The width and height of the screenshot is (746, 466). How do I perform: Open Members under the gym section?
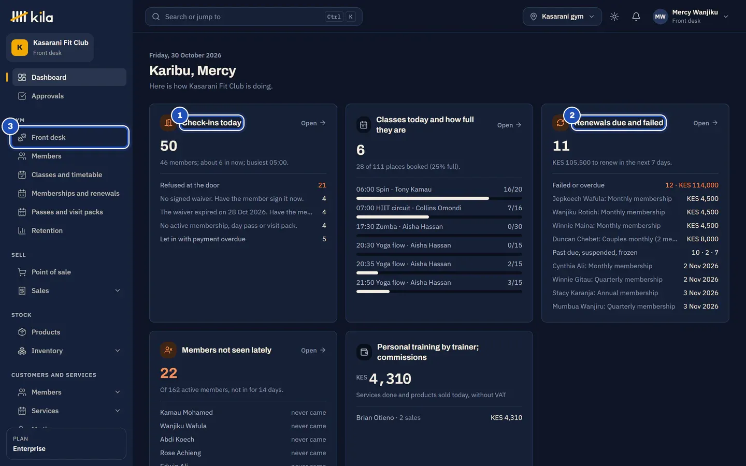pos(69,156)
